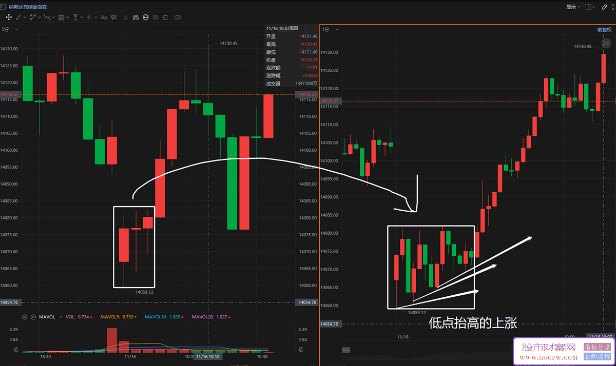Click the MAVOL10: 1.625 label
Viewport: 616px width, 366px height.
point(164,317)
